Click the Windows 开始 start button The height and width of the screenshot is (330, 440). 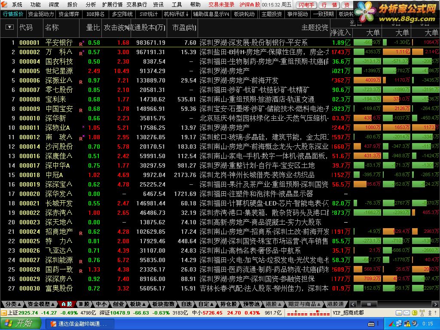pos(20,324)
